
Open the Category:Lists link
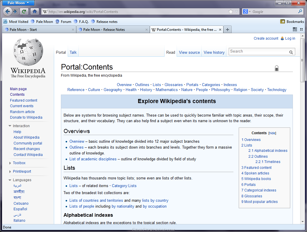124,186
